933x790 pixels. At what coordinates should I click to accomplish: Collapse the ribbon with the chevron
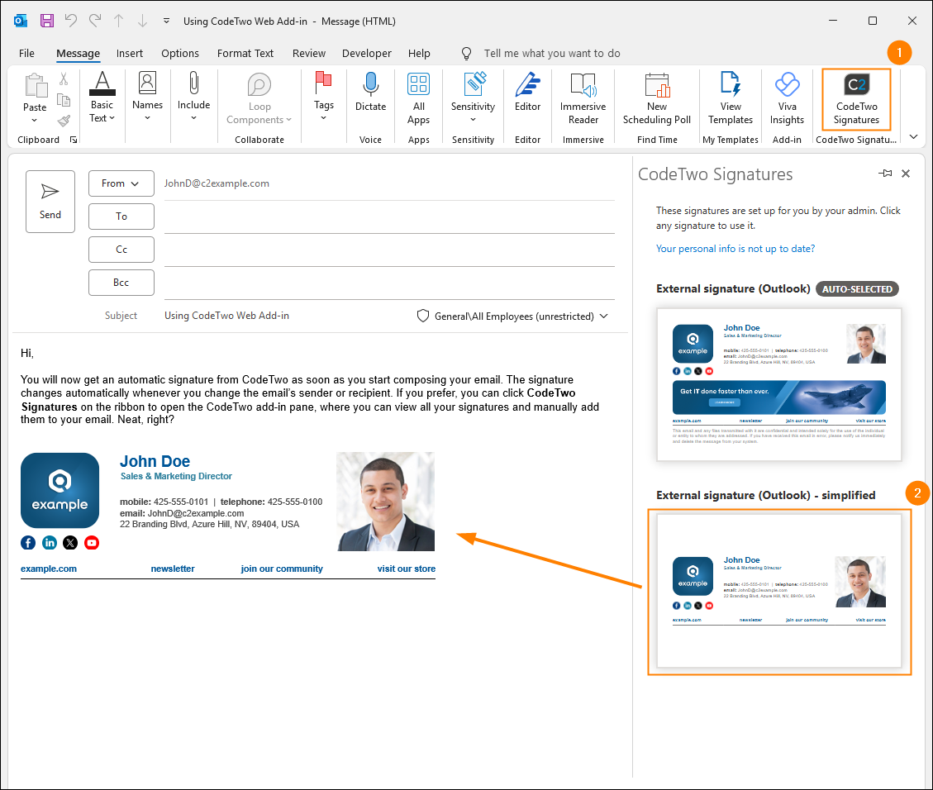(913, 137)
